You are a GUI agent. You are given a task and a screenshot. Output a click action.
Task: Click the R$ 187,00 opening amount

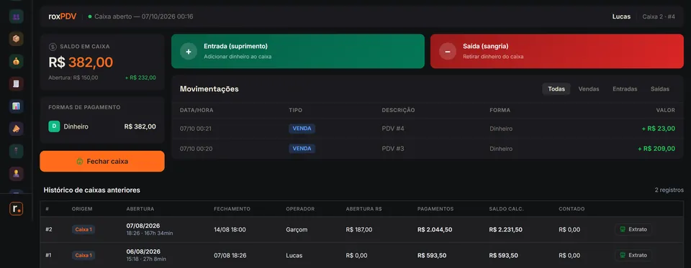tap(359, 229)
